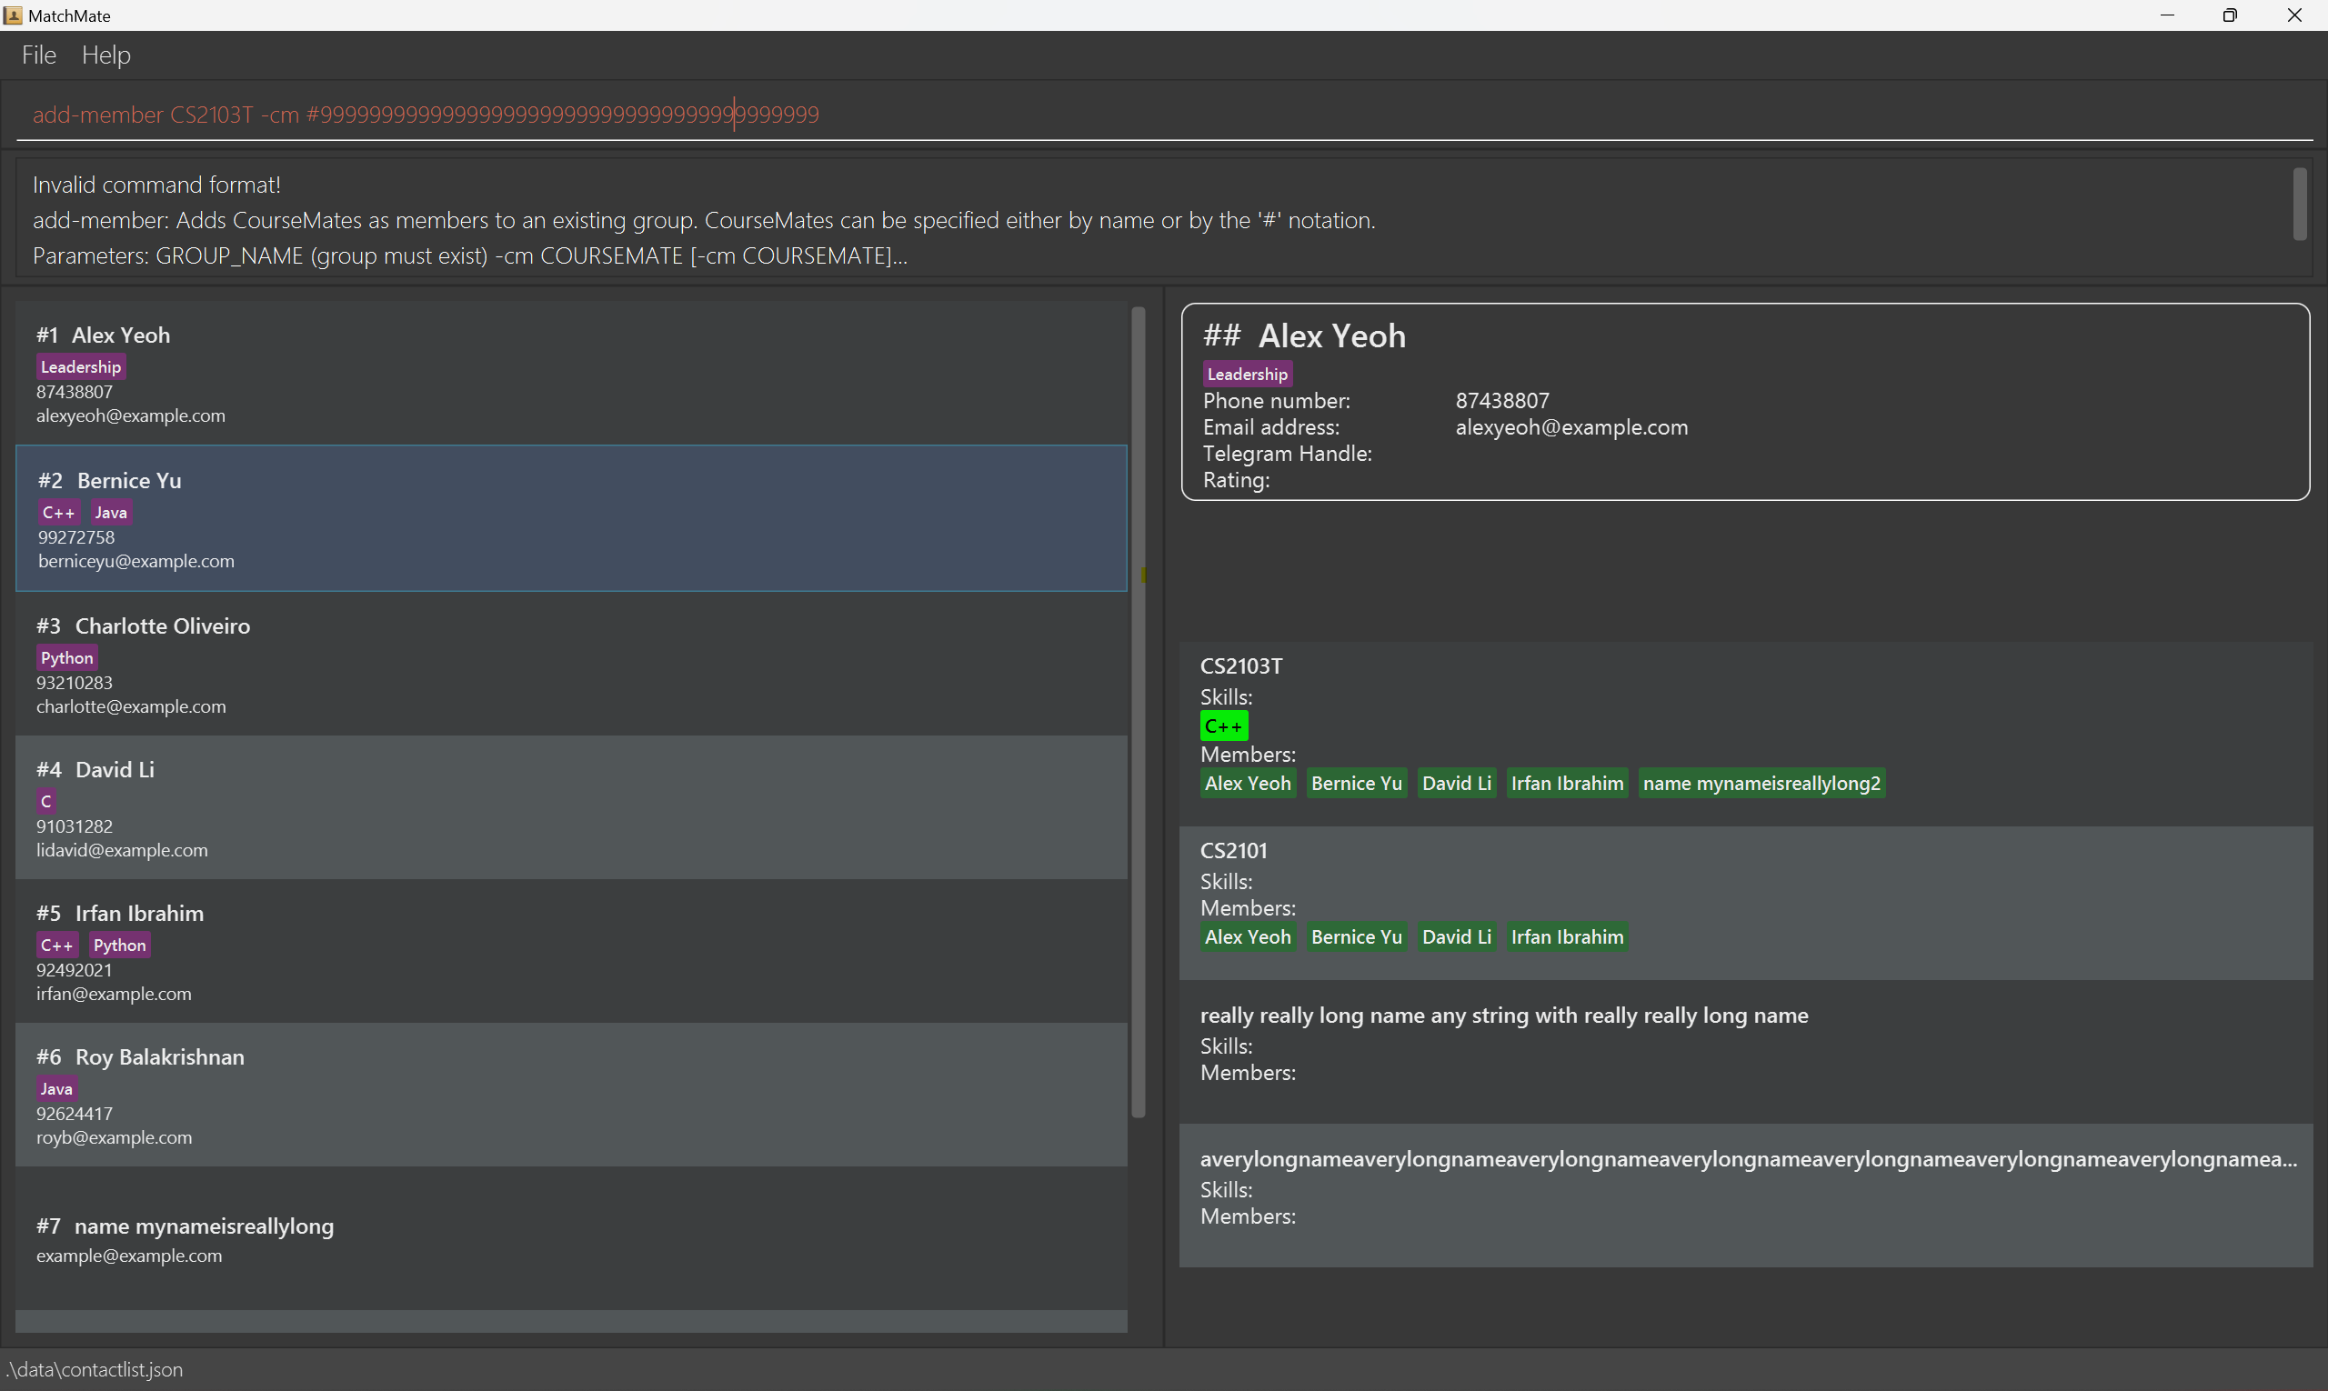Click the 'name mynameisreallylong2' member chip
The height and width of the screenshot is (1391, 2328).
coord(1761,783)
